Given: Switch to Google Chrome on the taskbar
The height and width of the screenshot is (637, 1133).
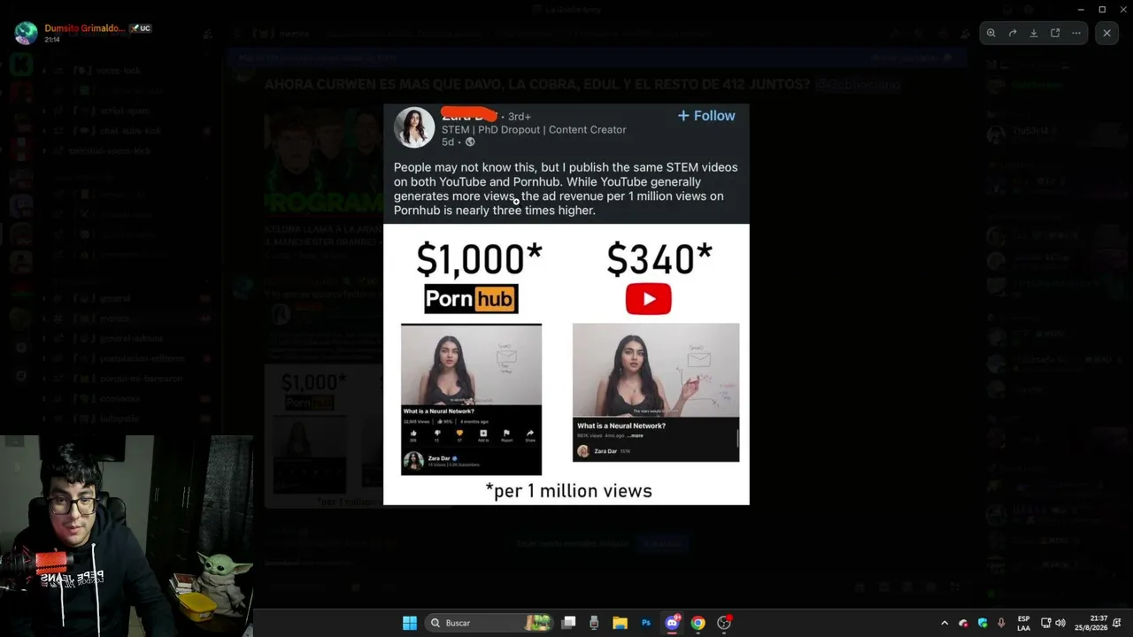Looking at the screenshot, I should [x=698, y=623].
